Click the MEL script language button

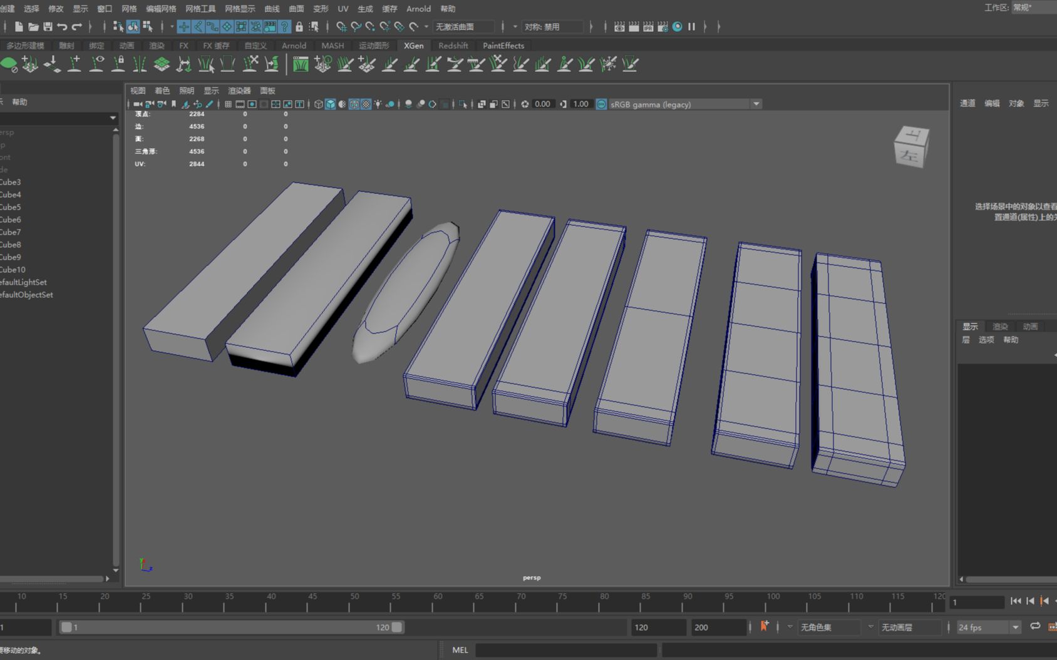(460, 650)
